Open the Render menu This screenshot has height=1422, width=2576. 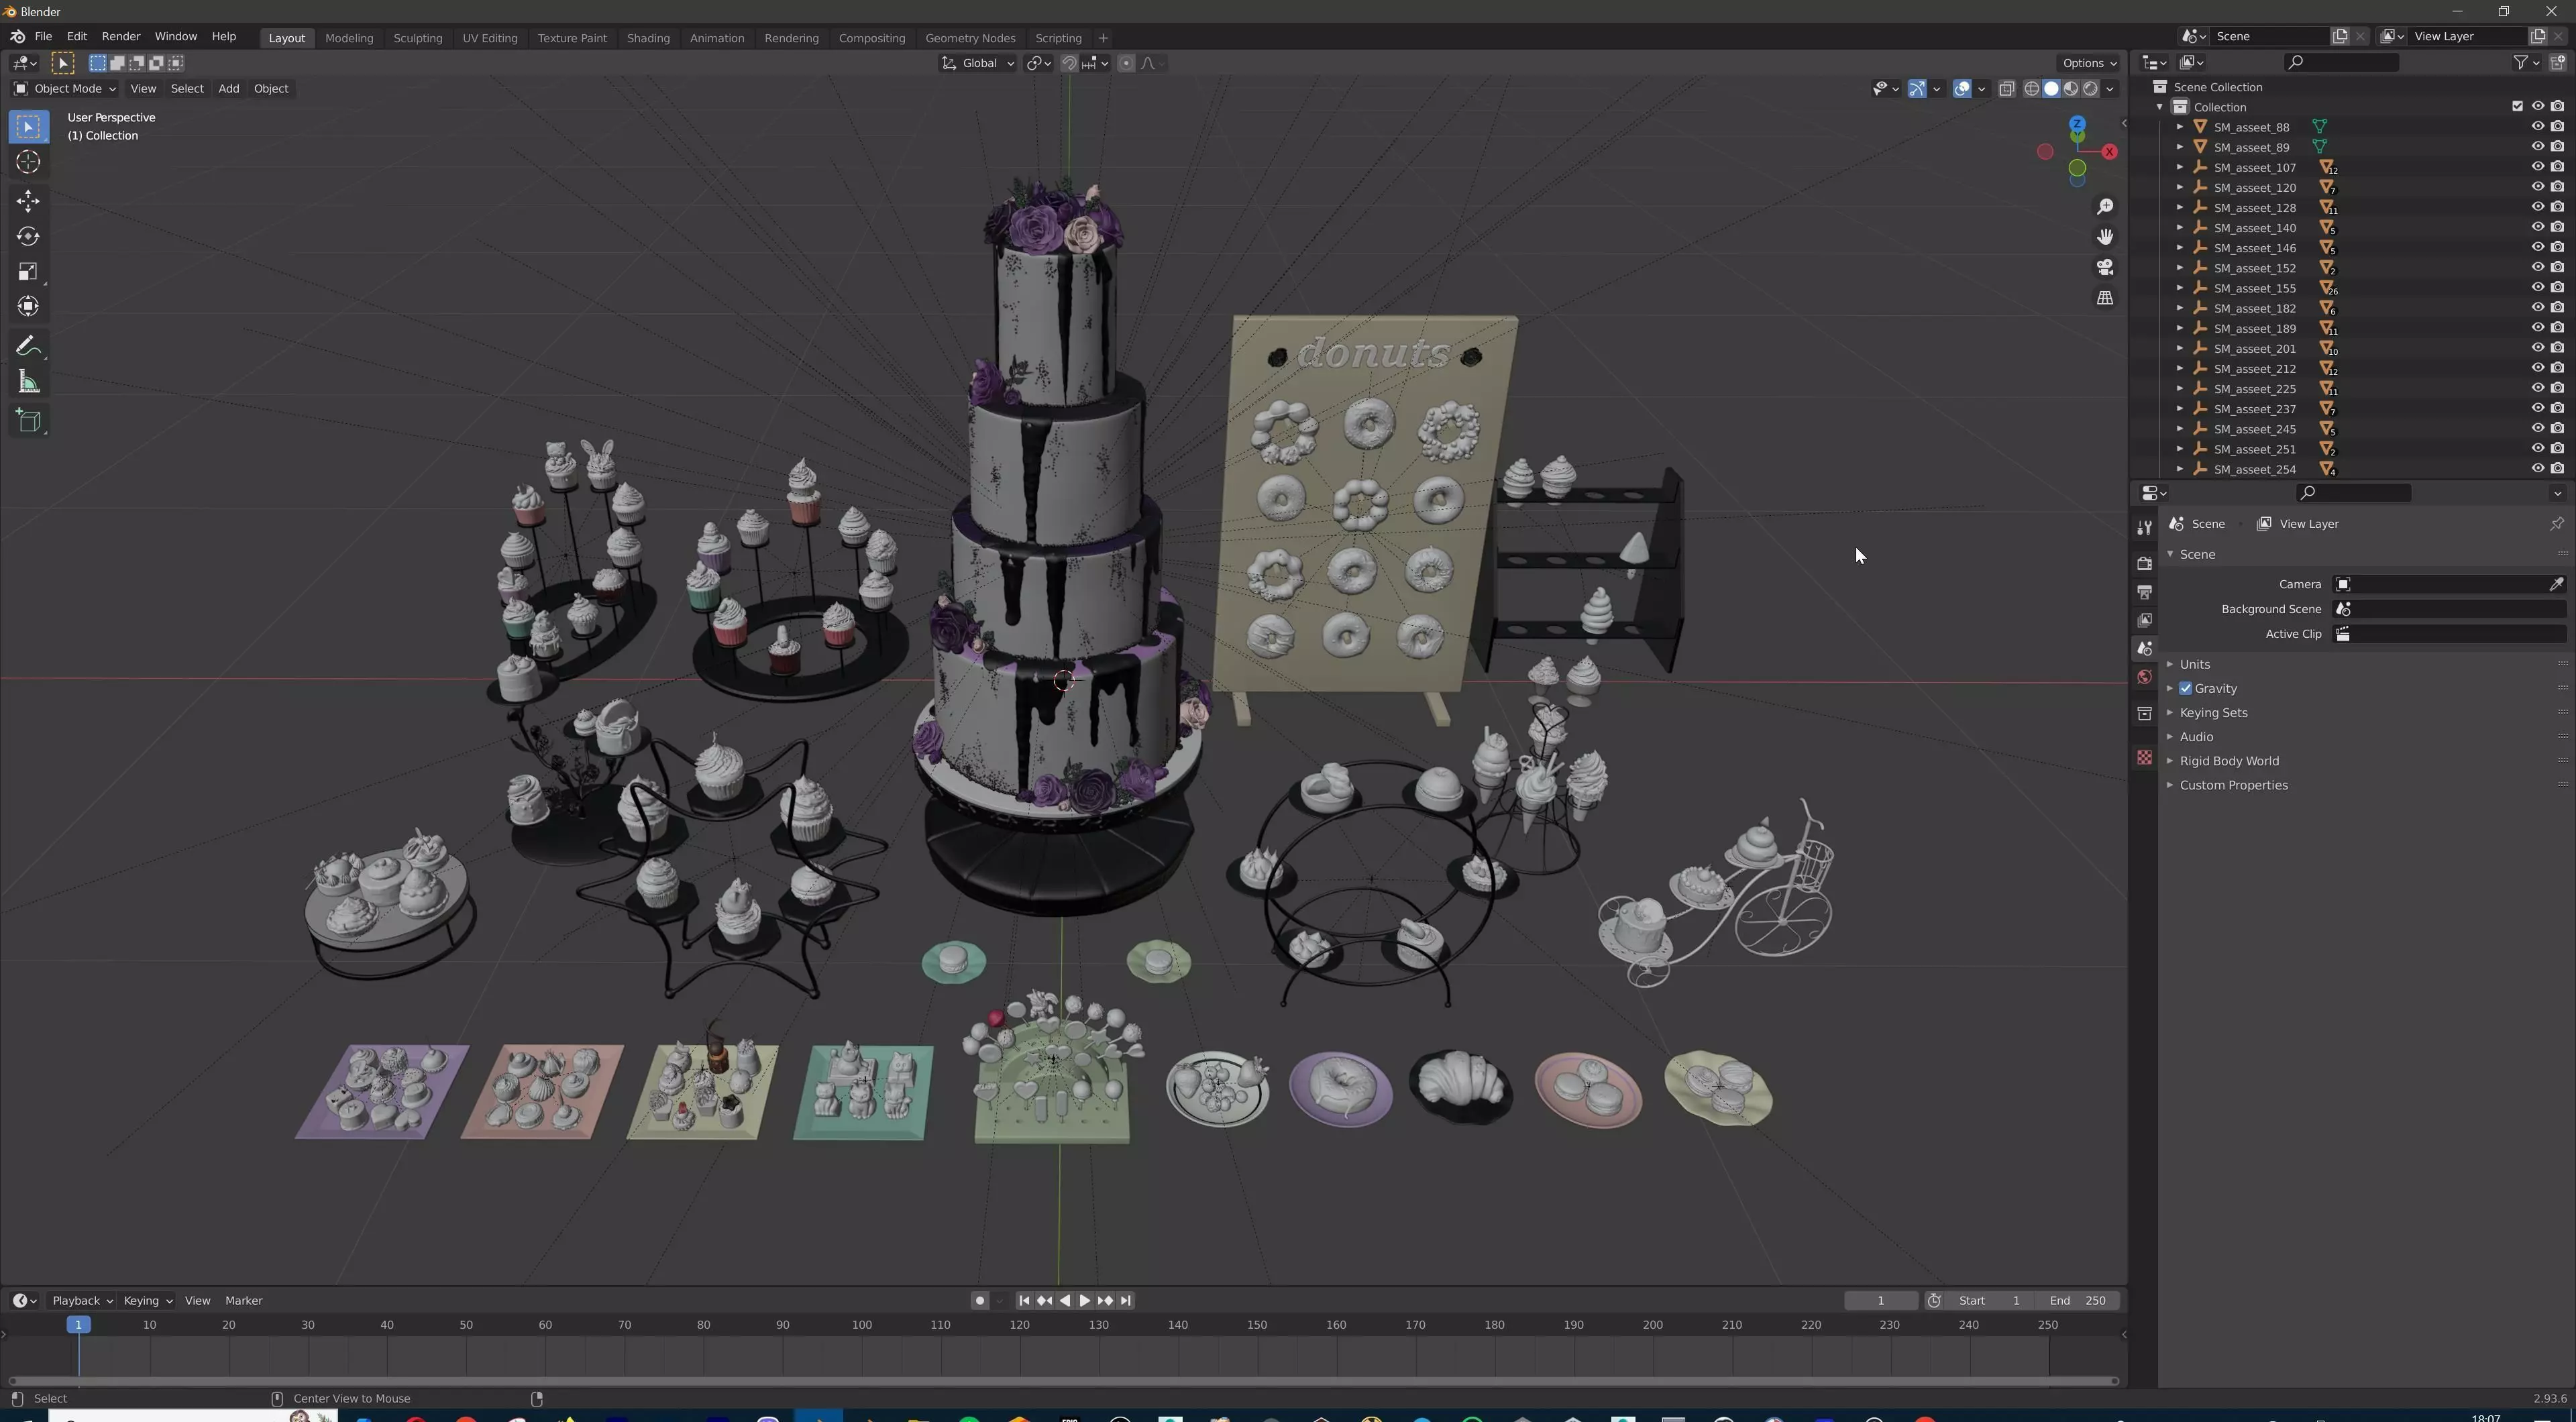[x=121, y=36]
